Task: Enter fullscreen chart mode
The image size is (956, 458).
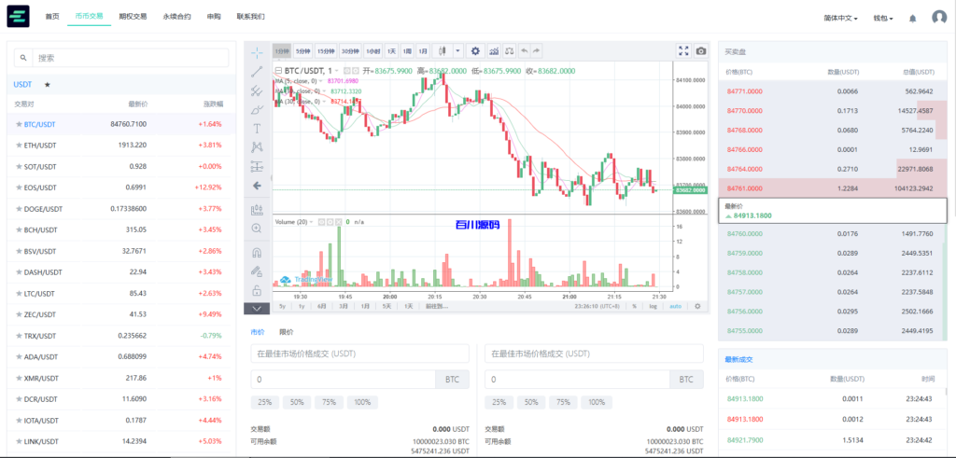Action: point(684,51)
